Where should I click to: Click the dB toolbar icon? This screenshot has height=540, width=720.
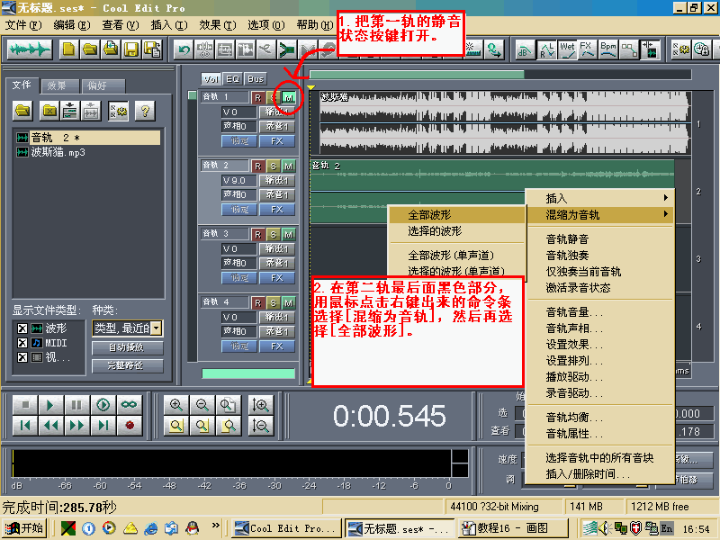pyautogui.click(x=525, y=49)
